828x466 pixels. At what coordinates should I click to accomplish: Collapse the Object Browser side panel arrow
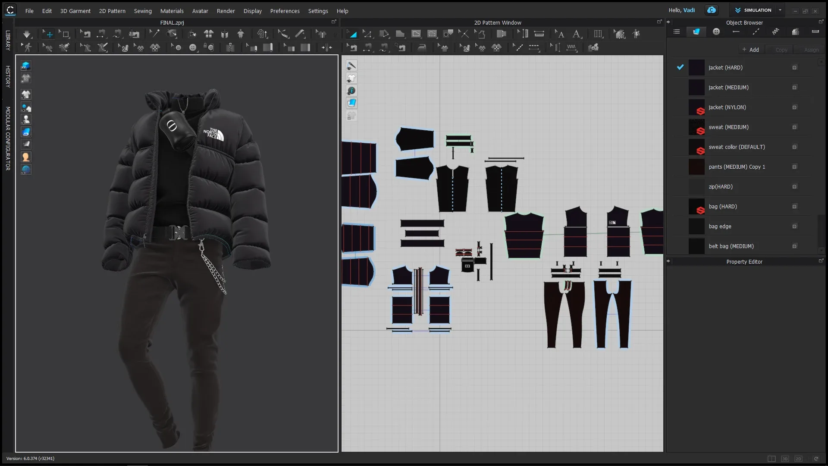(x=668, y=21)
